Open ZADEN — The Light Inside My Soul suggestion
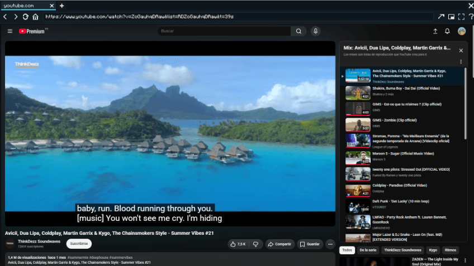The image size is (474, 266). [x=435, y=262]
